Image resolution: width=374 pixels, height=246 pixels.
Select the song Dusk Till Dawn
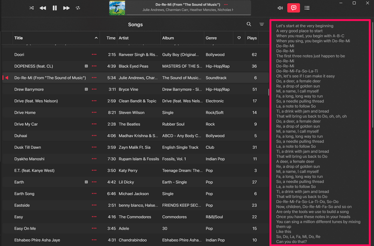pos(28,147)
